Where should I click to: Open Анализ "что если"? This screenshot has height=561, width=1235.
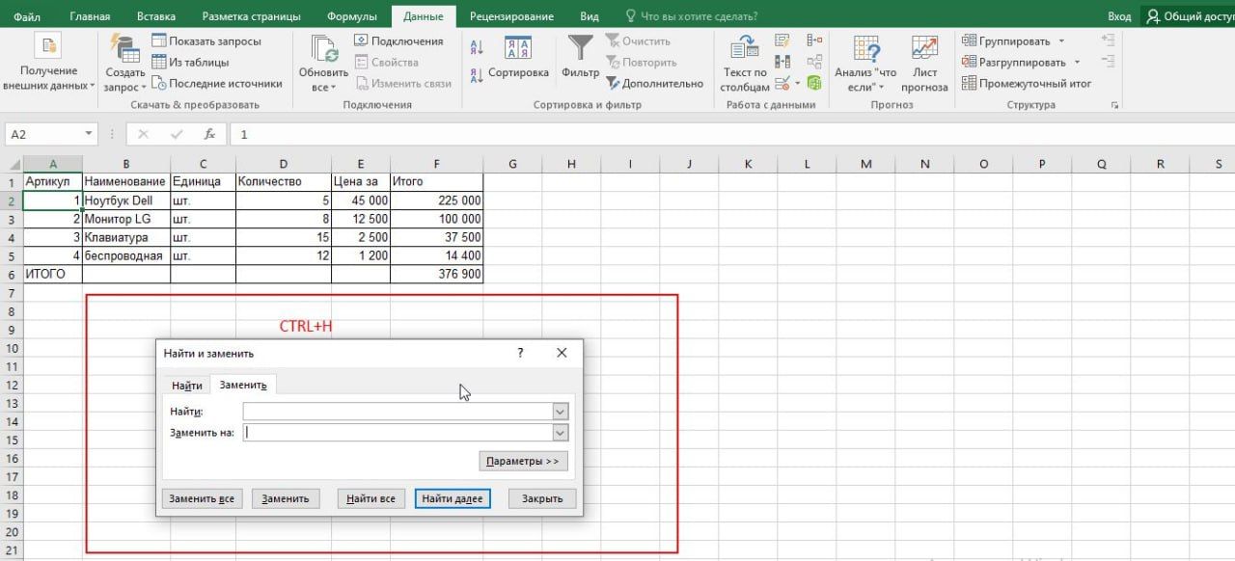point(865,64)
